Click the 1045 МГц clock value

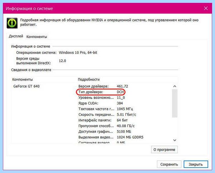coord(125,109)
